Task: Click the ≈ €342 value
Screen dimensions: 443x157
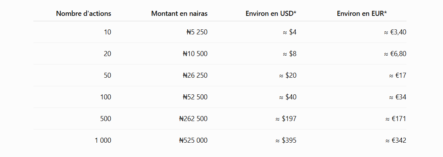Action: [x=396, y=140]
